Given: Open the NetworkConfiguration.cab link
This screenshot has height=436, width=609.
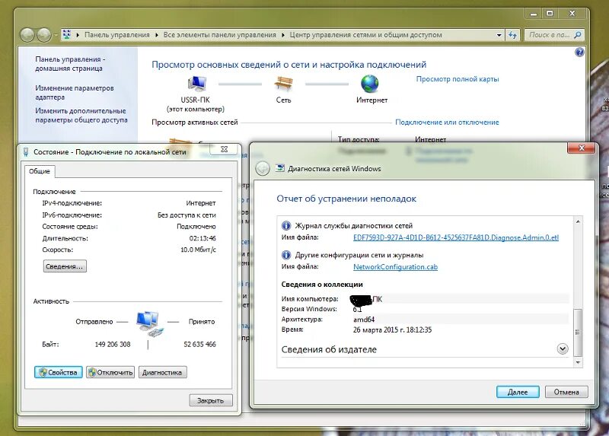Looking at the screenshot, I should (395, 267).
